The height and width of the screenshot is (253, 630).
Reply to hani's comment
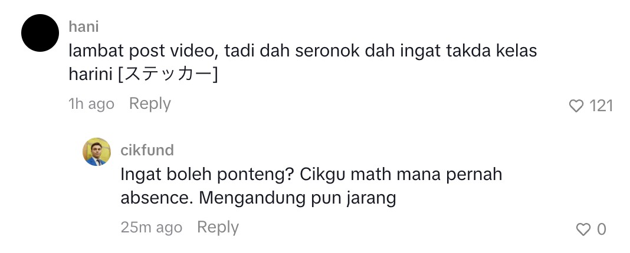150,104
